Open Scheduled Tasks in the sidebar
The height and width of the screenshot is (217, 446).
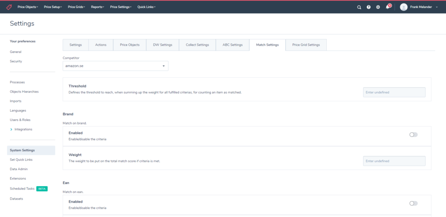22,189
